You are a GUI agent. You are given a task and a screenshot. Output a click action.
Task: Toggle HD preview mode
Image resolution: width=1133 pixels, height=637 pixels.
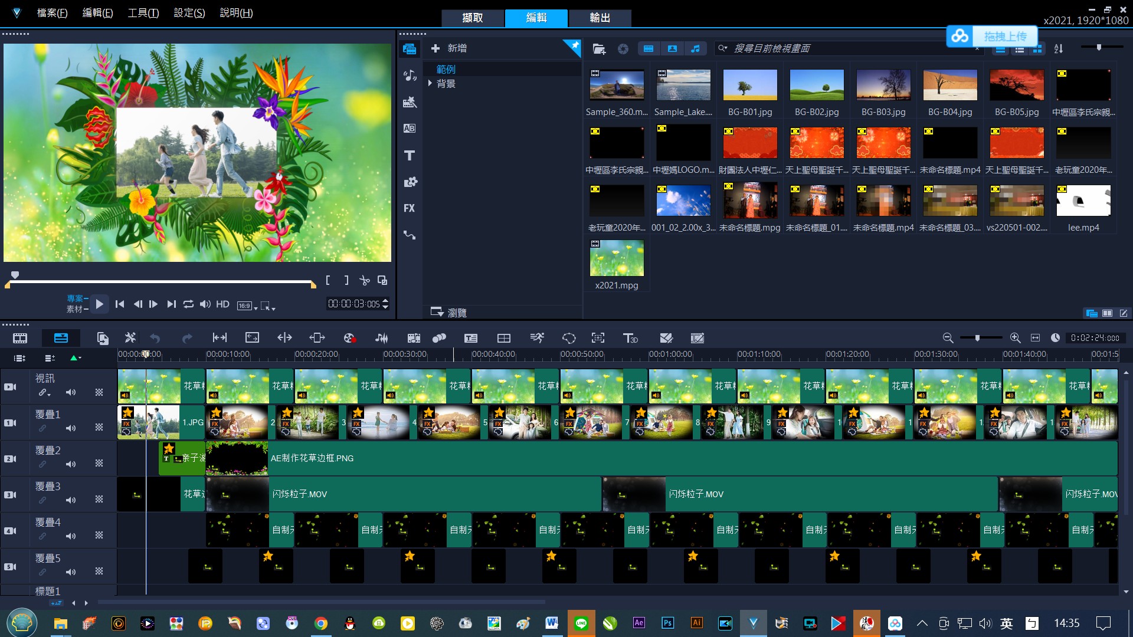click(x=222, y=304)
